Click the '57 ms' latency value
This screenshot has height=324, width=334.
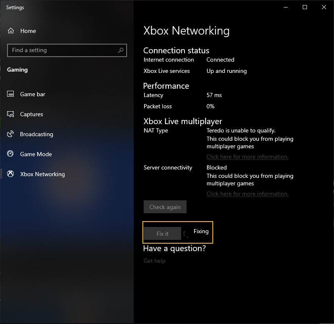214,95
